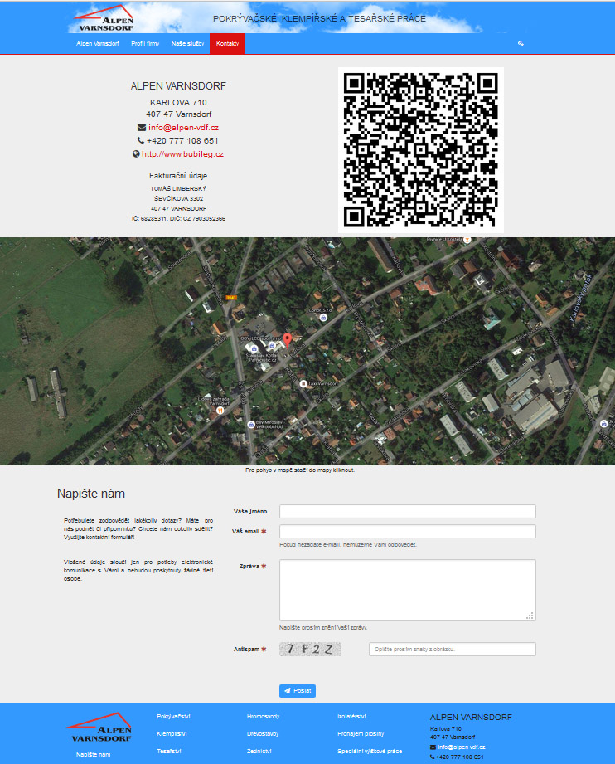Image resolution: width=615 pixels, height=764 pixels.
Task: Click the Conor, S.r.o. shop marker on the map
Action: pyautogui.click(x=323, y=318)
